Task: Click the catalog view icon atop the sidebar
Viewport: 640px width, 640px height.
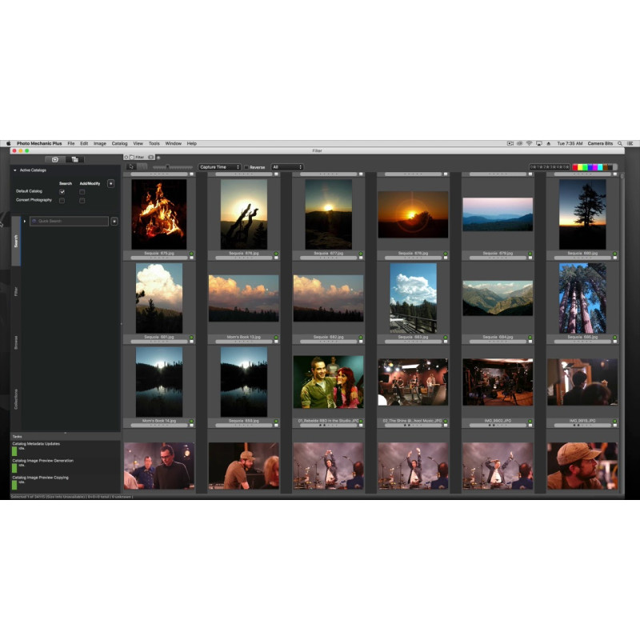Action: pos(54,159)
